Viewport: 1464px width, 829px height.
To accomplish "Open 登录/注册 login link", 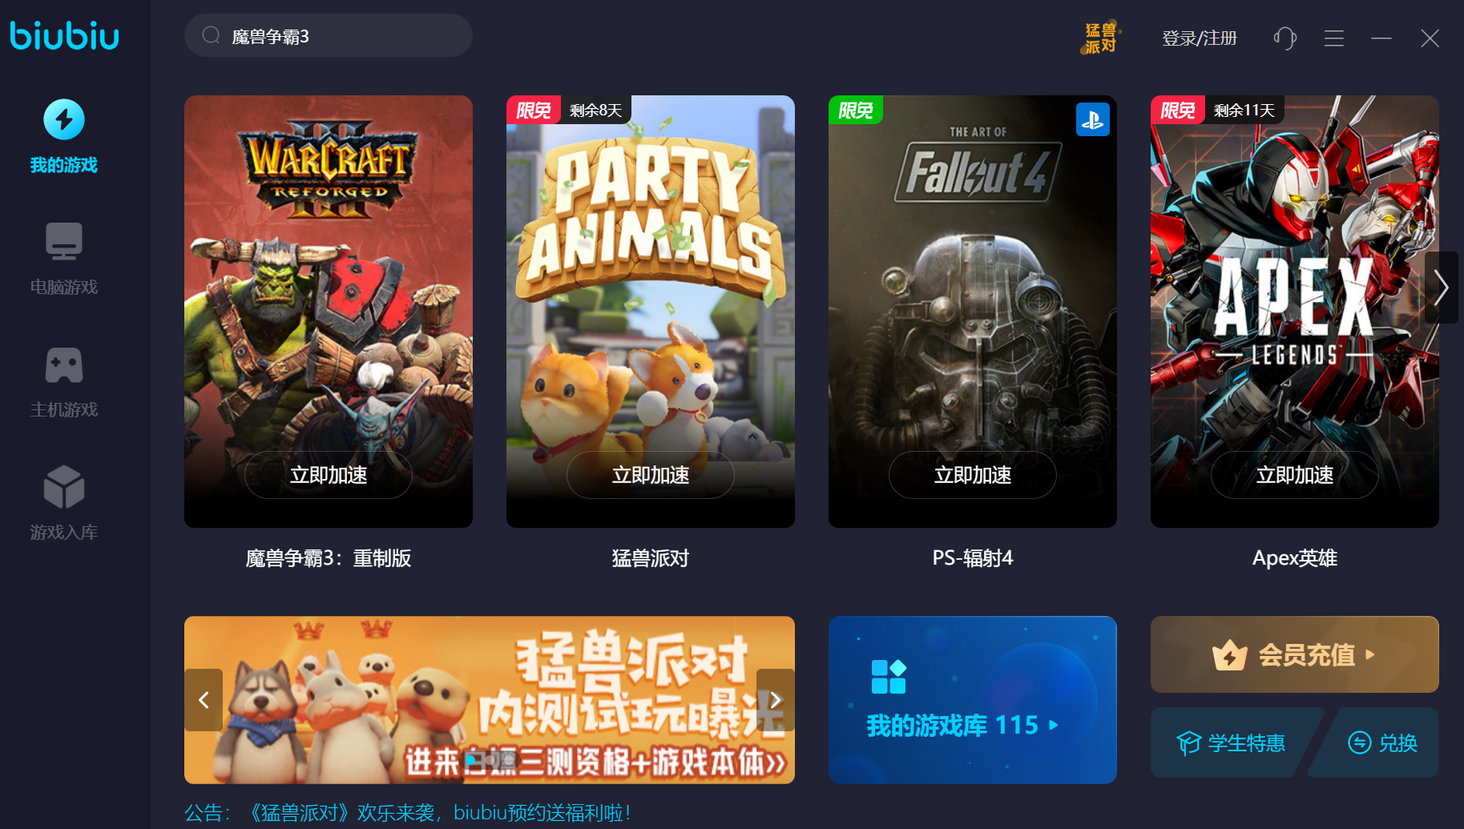I will 1200,38.
